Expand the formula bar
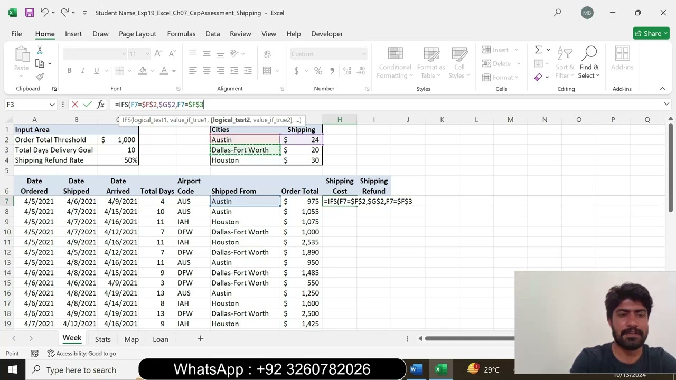Screen dimensions: 676x380 [x=666, y=104]
